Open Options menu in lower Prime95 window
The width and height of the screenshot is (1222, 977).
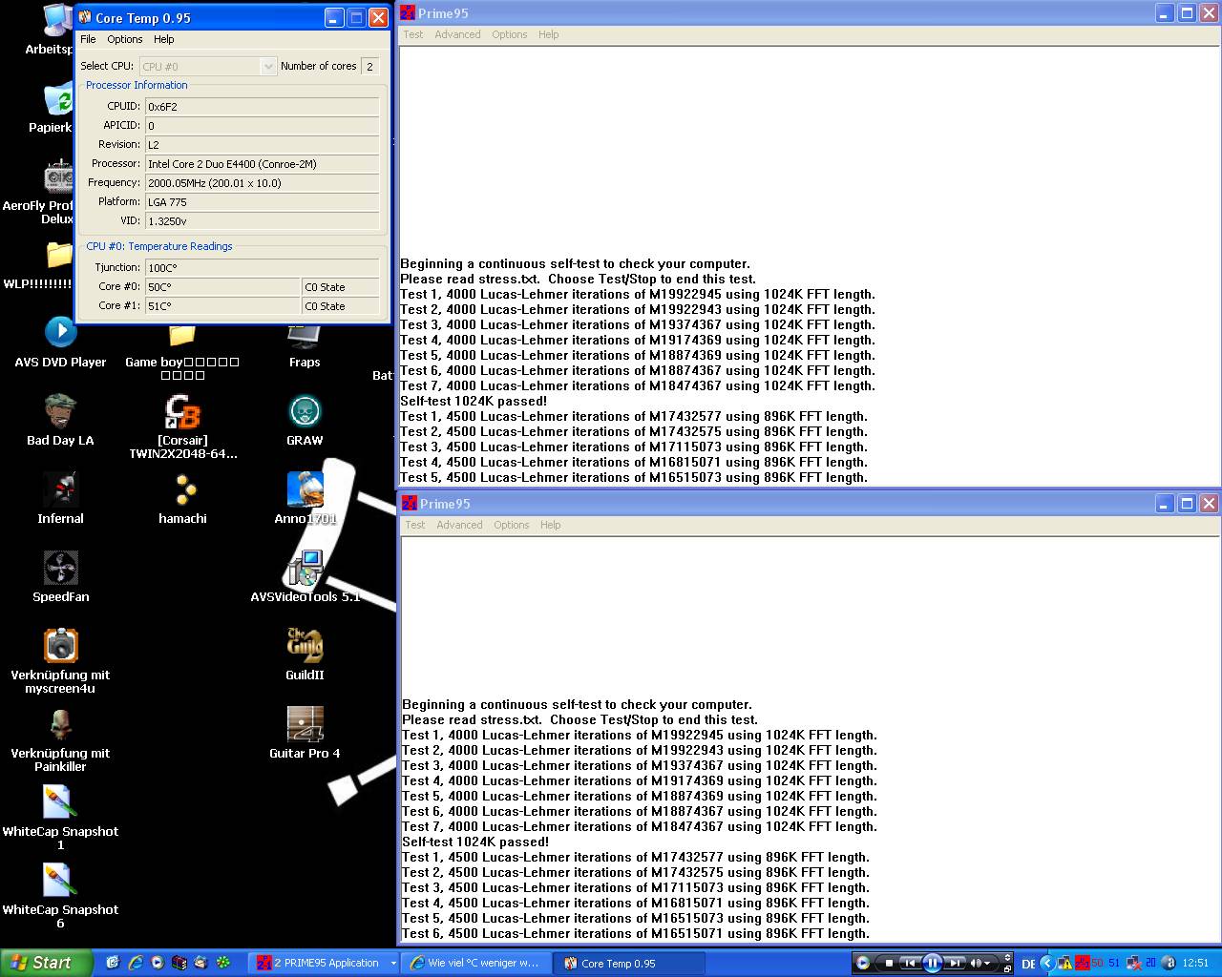click(x=511, y=525)
